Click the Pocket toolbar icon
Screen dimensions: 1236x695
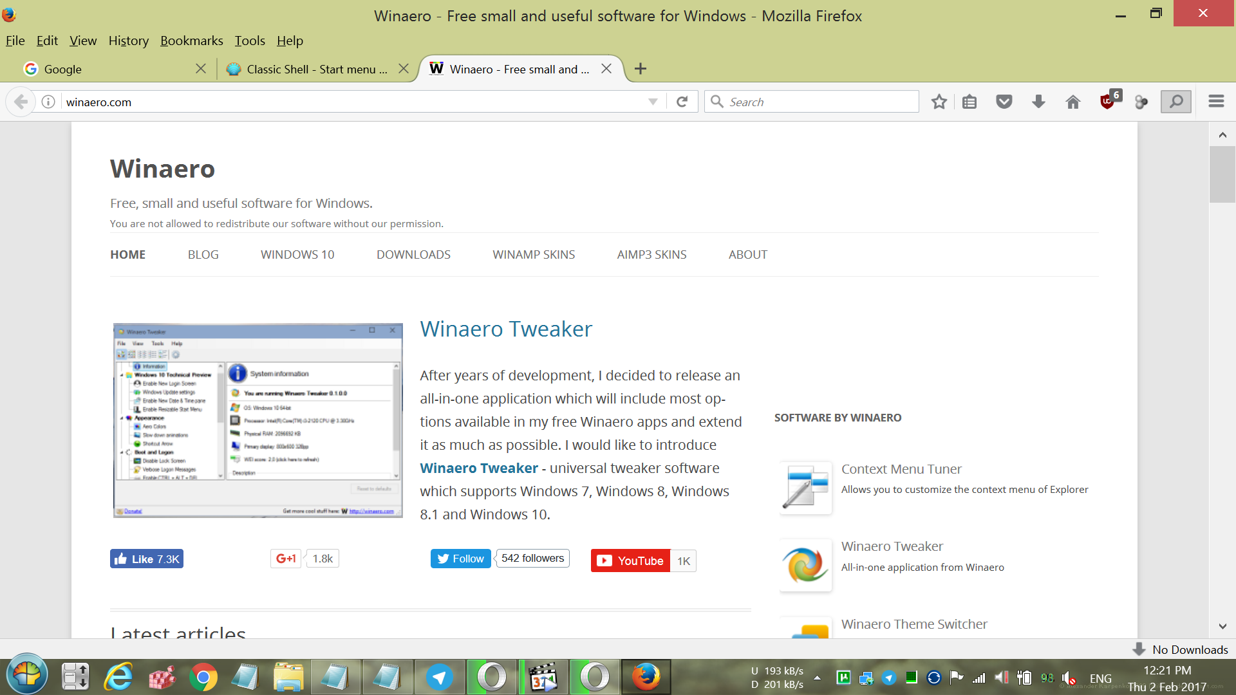(1004, 102)
